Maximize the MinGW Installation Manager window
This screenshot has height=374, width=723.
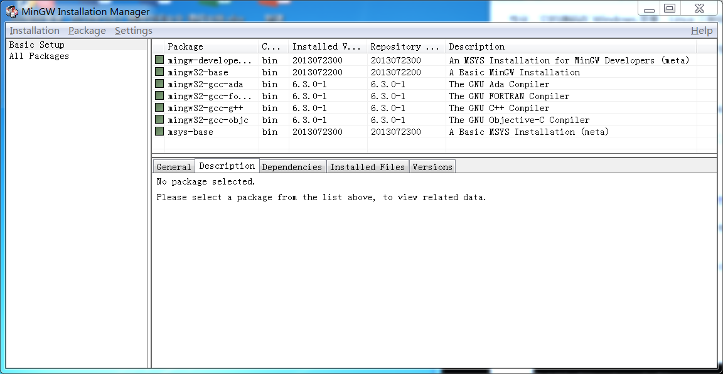670,8
